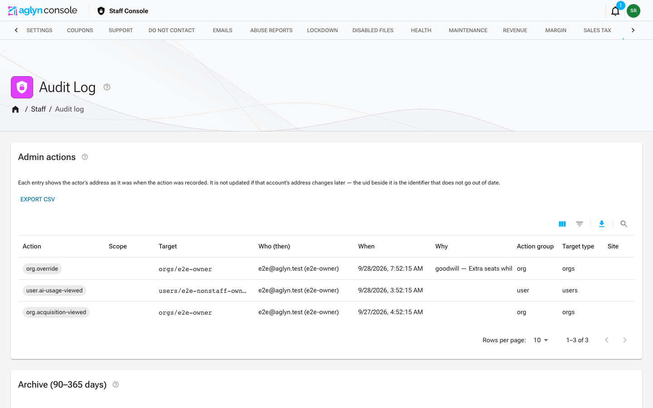This screenshot has width=653, height=408.
Task: Go to the previous page arrow
Action: [x=607, y=340]
